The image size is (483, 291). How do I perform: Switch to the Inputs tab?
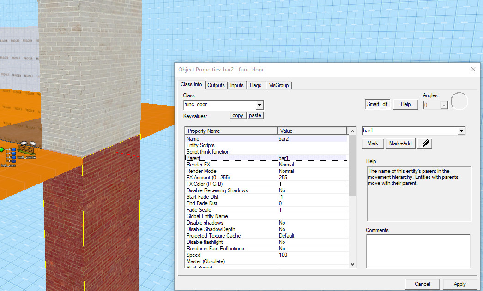pyautogui.click(x=236, y=85)
